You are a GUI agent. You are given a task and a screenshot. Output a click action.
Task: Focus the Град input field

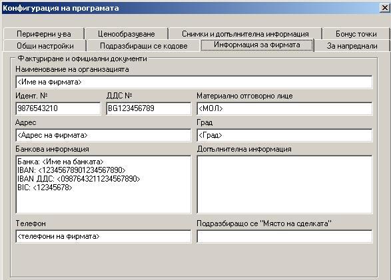[284, 135]
